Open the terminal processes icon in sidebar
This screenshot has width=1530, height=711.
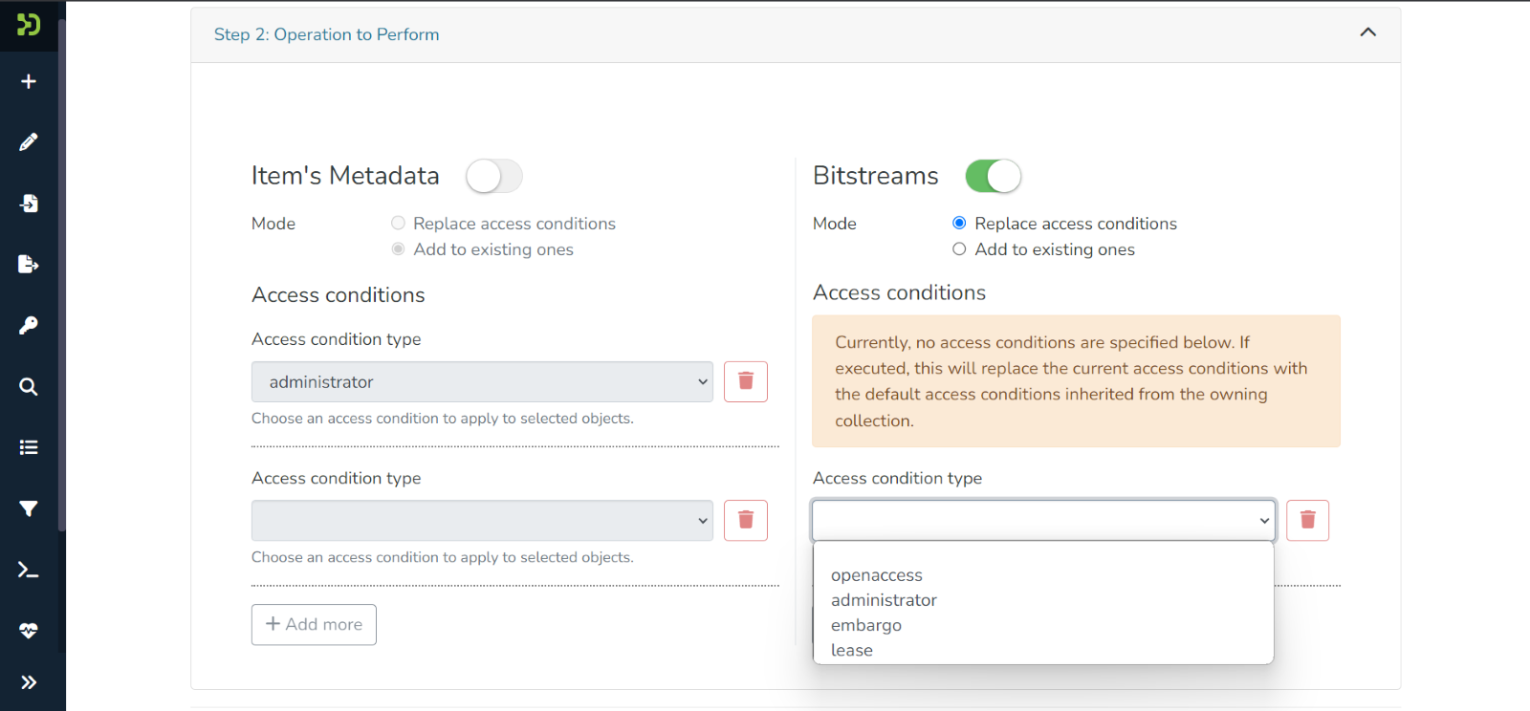[x=29, y=571]
